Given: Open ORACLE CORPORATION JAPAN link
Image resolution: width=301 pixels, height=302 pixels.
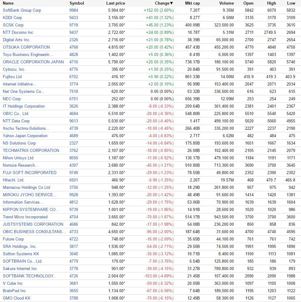Looking at the screenshot, I should [x=33, y=62].
